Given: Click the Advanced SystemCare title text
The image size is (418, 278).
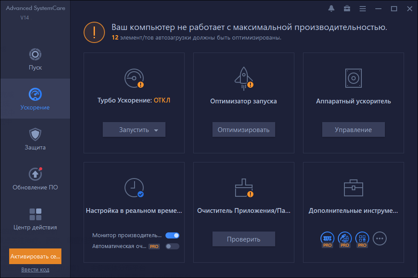Looking at the screenshot, I should pos(35,8).
